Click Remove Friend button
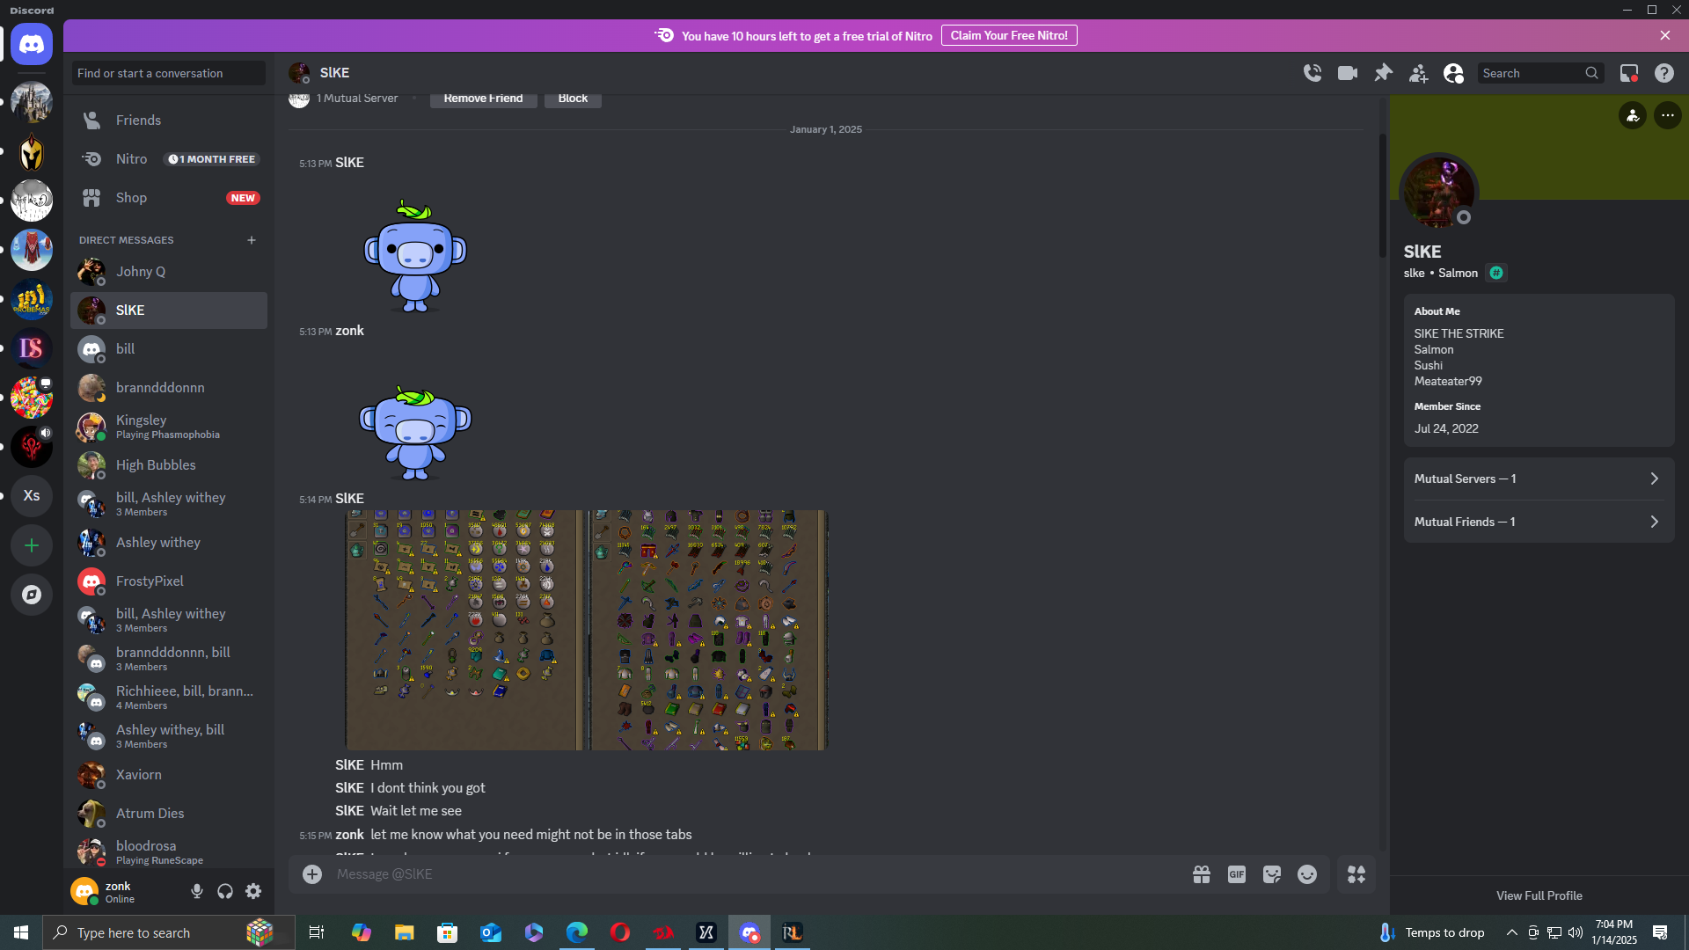 483,99
